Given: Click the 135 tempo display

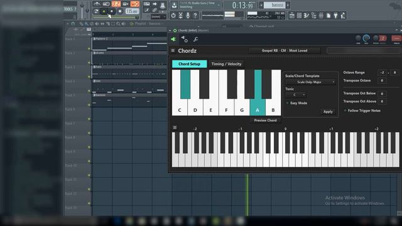Looking at the screenshot, I should [133, 11].
